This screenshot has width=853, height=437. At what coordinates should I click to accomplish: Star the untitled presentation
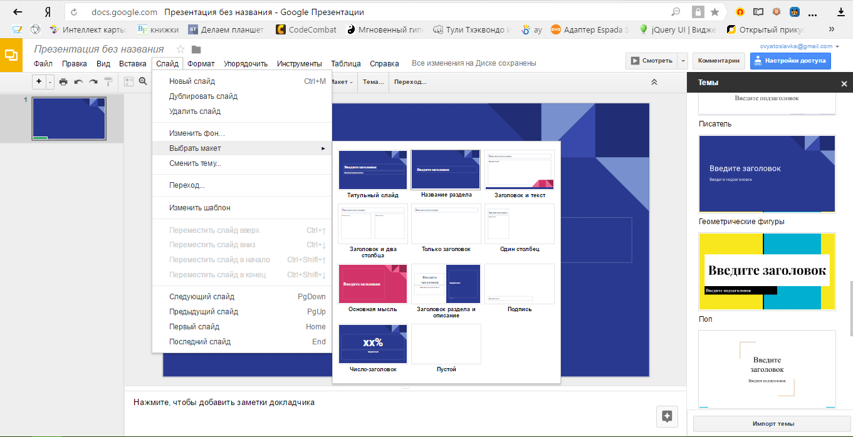click(x=181, y=49)
